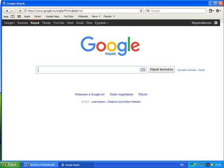Viewport: 224px width, 168px height.
Task: Click the Google logo
Action: (x=110, y=46)
